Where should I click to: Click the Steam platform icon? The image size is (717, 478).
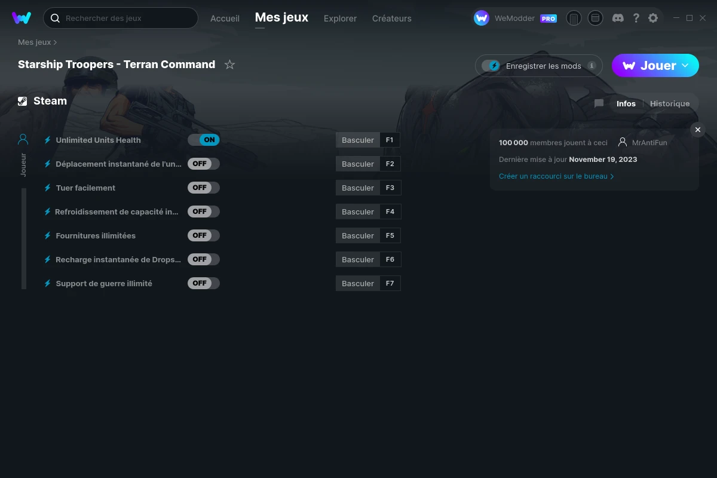pyautogui.click(x=23, y=101)
